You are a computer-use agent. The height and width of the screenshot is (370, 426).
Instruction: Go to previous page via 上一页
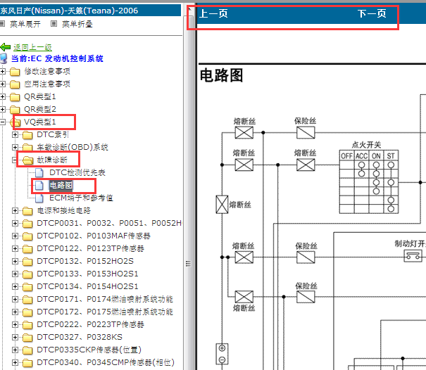pyautogui.click(x=213, y=13)
